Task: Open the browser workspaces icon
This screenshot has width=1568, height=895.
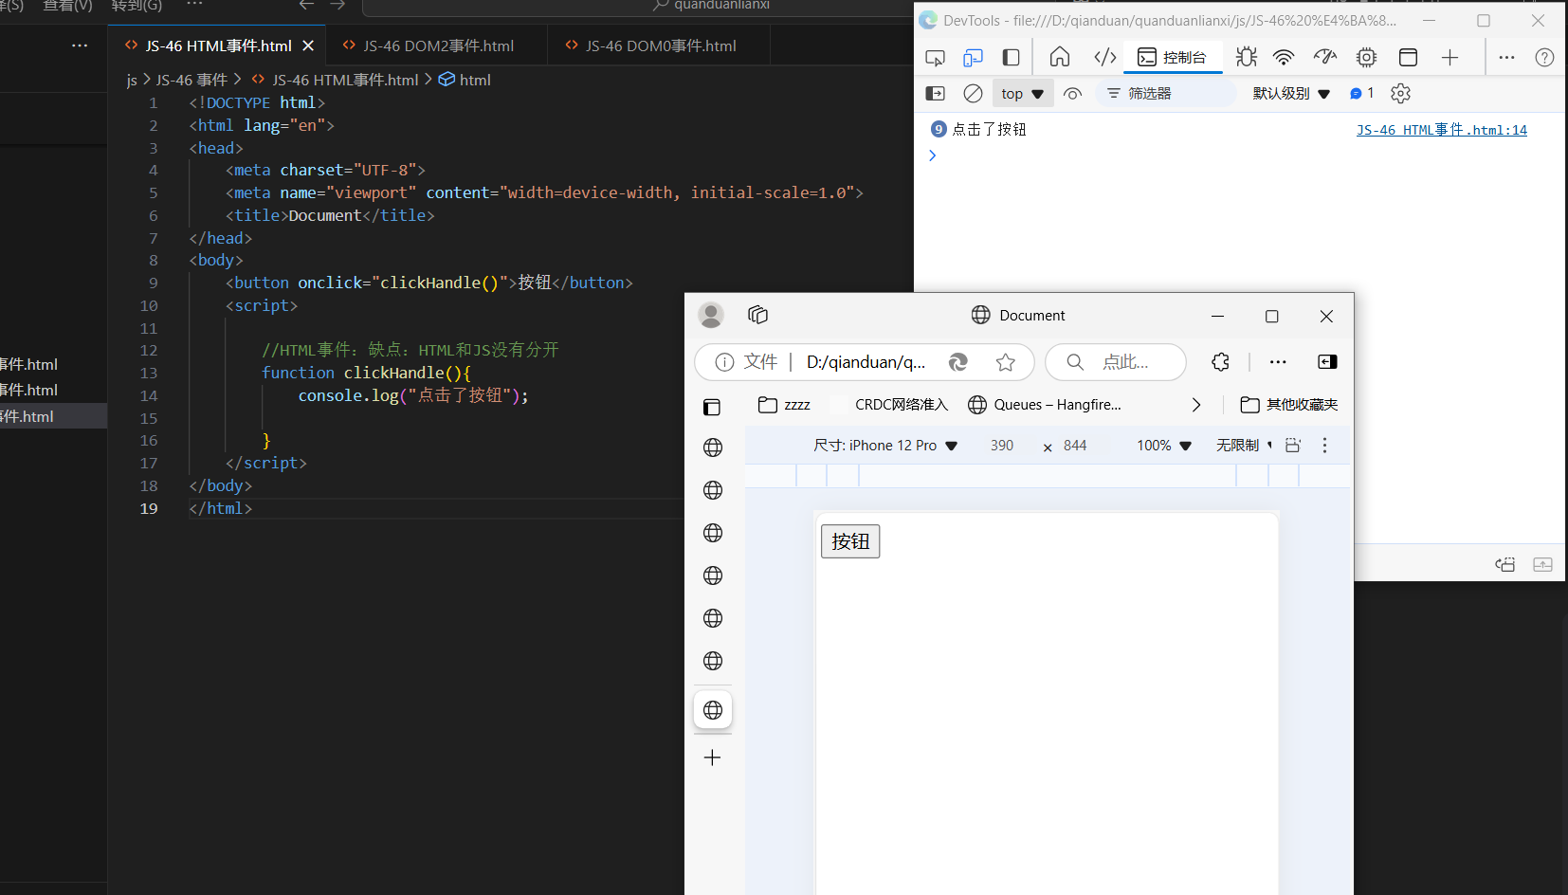Action: [757, 315]
